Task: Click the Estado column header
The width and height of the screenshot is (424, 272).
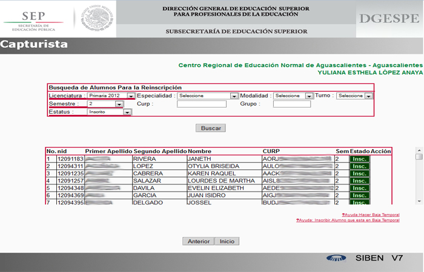Action: pyautogui.click(x=359, y=151)
